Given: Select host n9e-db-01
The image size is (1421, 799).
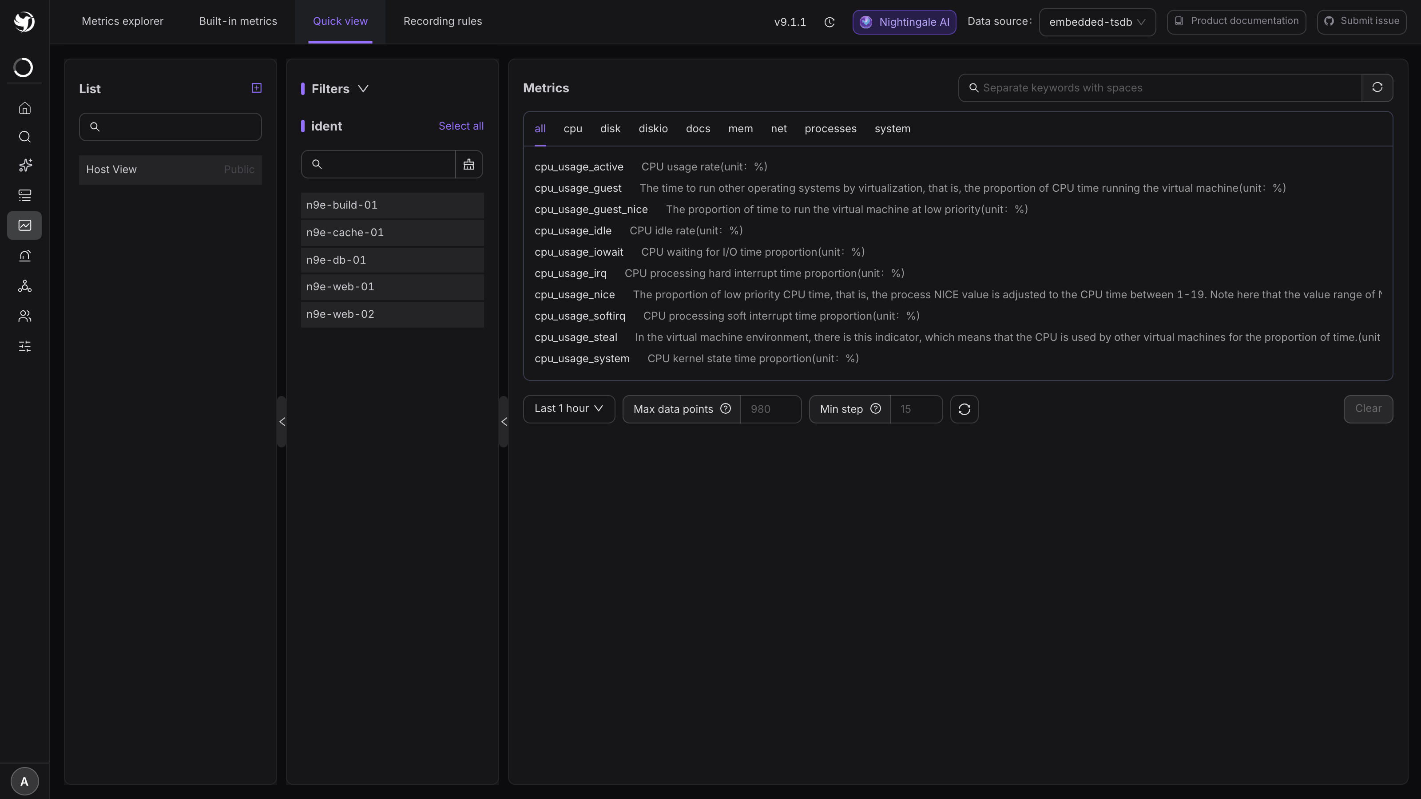Looking at the screenshot, I should tap(392, 260).
